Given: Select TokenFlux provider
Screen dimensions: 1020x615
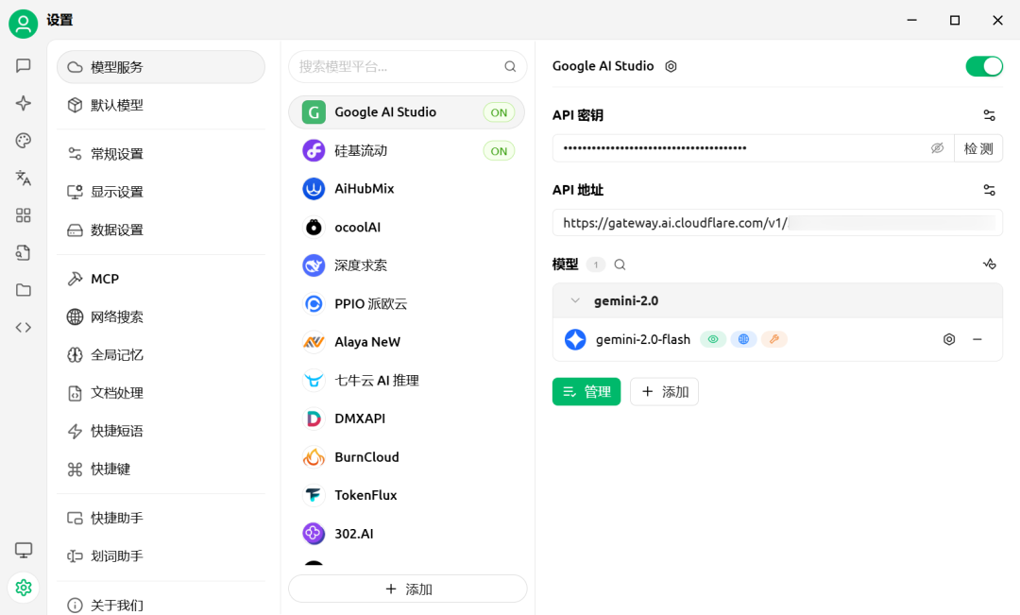Looking at the screenshot, I should [x=406, y=495].
